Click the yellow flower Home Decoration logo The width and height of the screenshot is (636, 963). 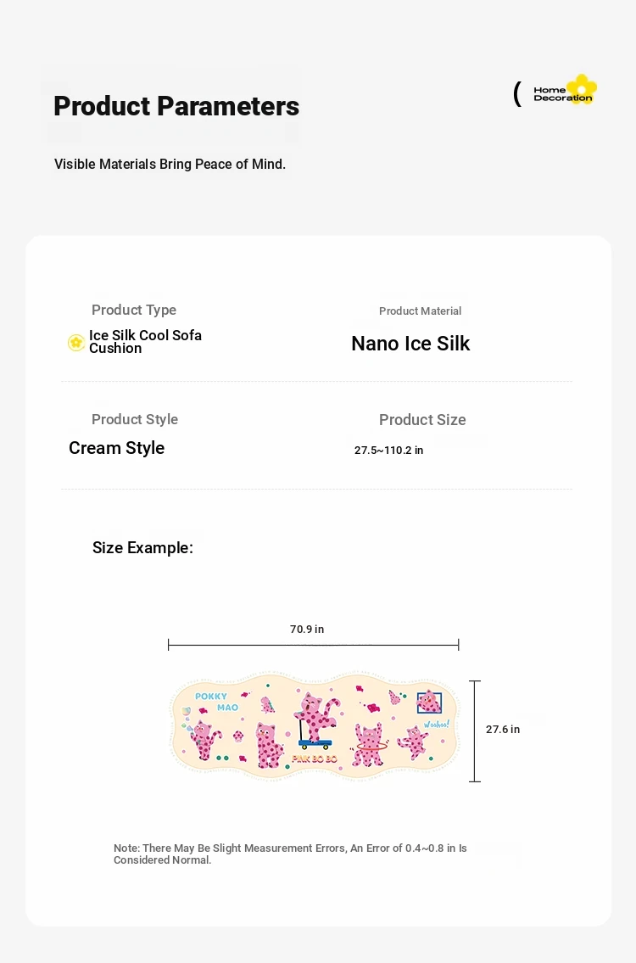[565, 90]
